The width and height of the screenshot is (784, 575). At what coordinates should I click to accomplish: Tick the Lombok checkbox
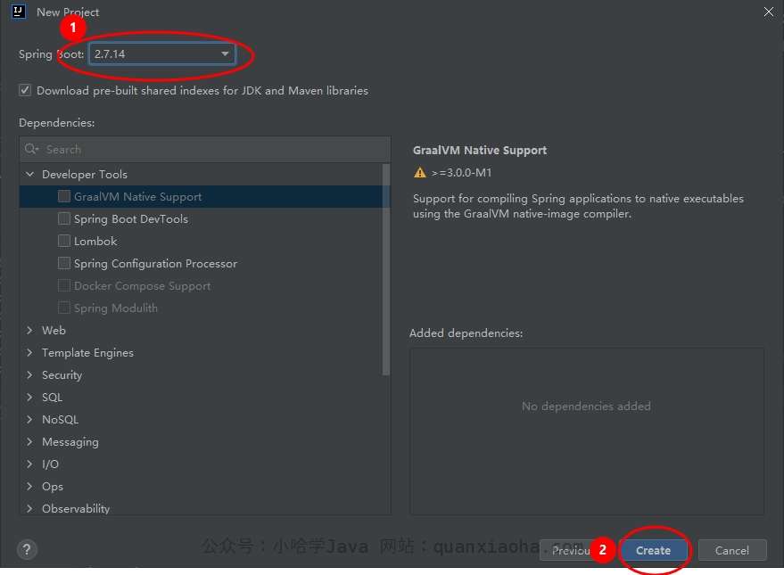[x=64, y=241]
